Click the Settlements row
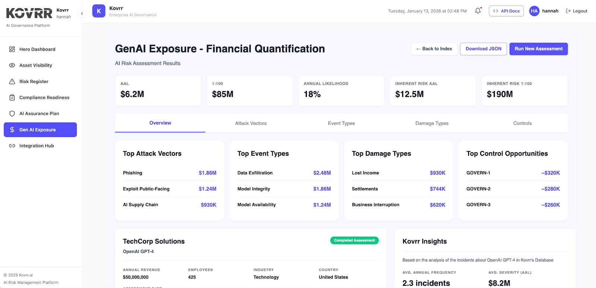 tap(399, 189)
